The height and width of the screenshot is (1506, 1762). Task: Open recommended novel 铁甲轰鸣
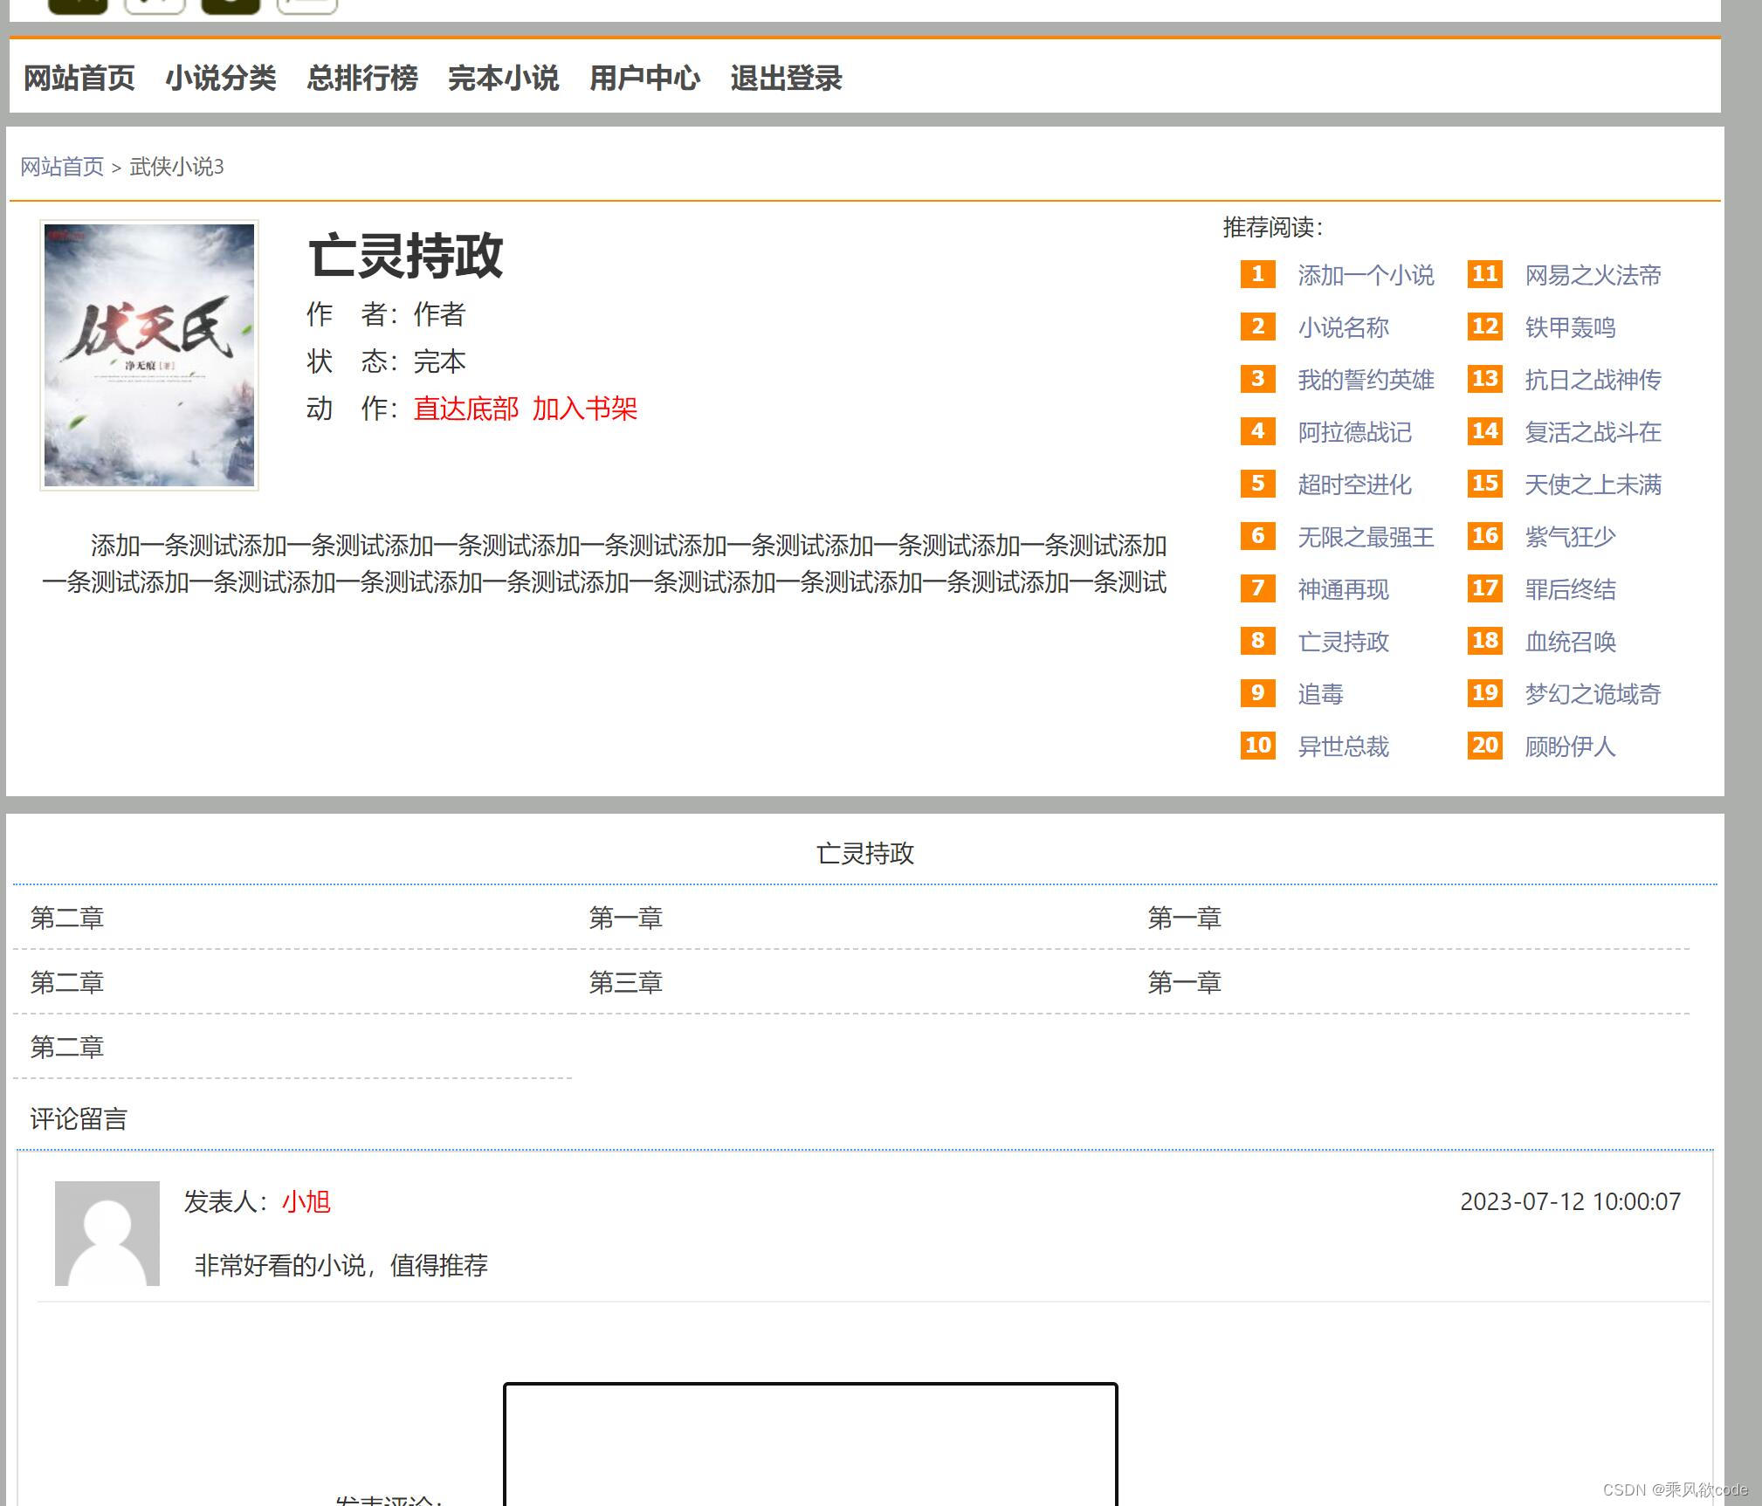pyautogui.click(x=1569, y=327)
